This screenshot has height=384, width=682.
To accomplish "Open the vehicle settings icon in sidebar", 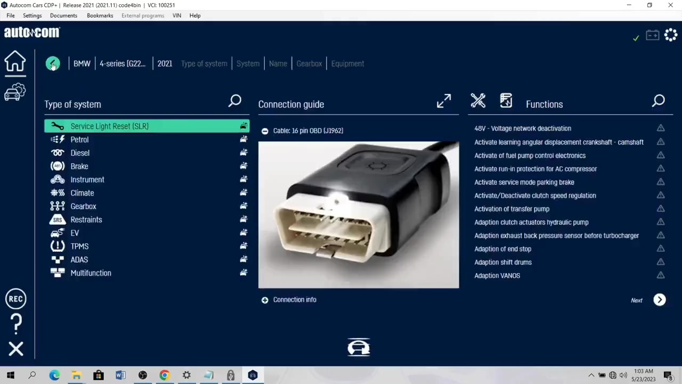I will pos(15,92).
